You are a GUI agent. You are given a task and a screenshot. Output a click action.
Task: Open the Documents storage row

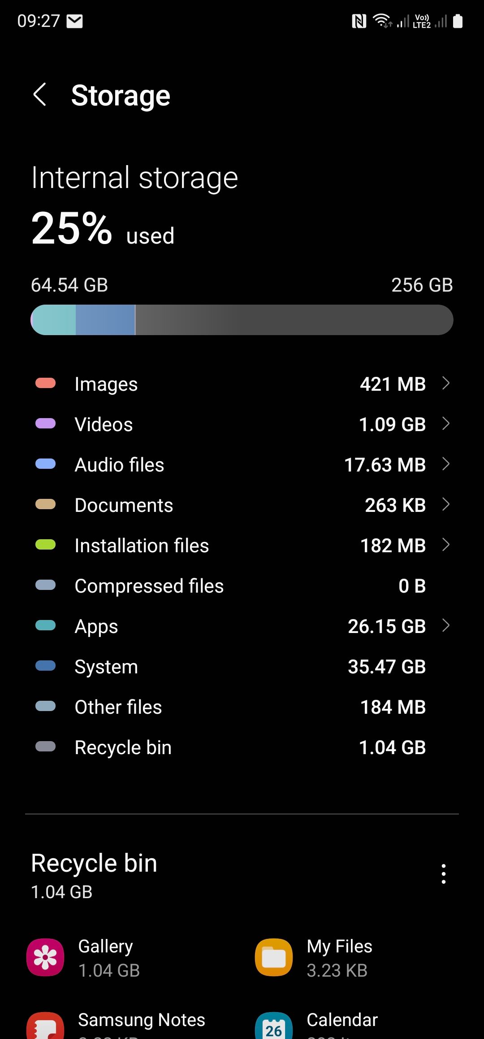242,505
